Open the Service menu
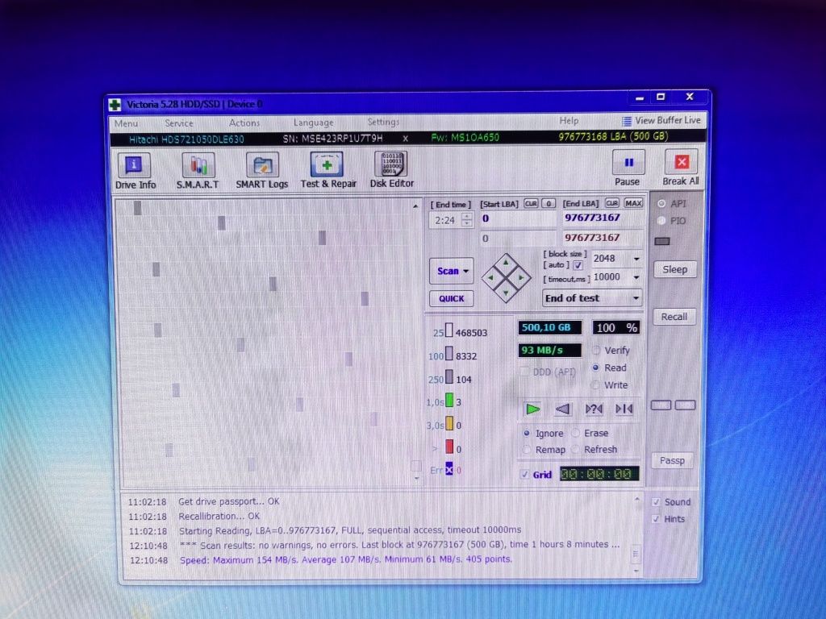Screen dimensions: 826x619 179,123
